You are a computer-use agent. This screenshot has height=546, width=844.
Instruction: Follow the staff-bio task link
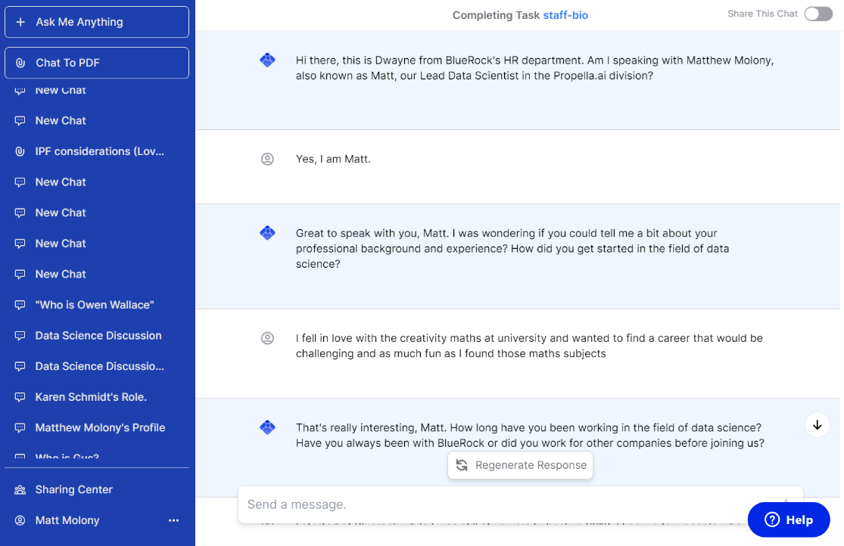pyautogui.click(x=565, y=16)
